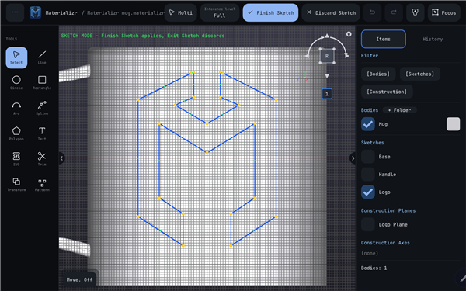
Task: Toggle the Move: Off indicator
Action: (x=79, y=279)
